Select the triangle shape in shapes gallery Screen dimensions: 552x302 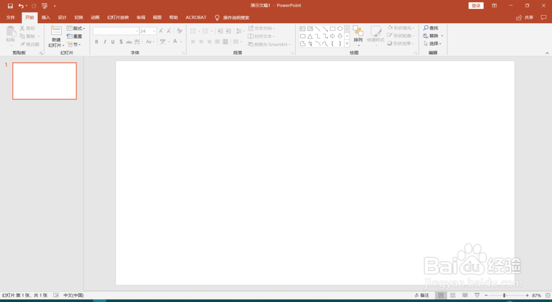click(x=310, y=36)
